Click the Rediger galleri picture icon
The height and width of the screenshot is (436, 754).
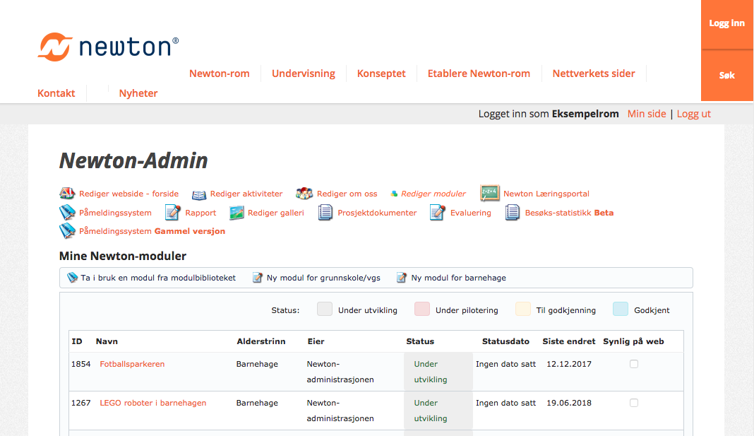[x=237, y=213]
